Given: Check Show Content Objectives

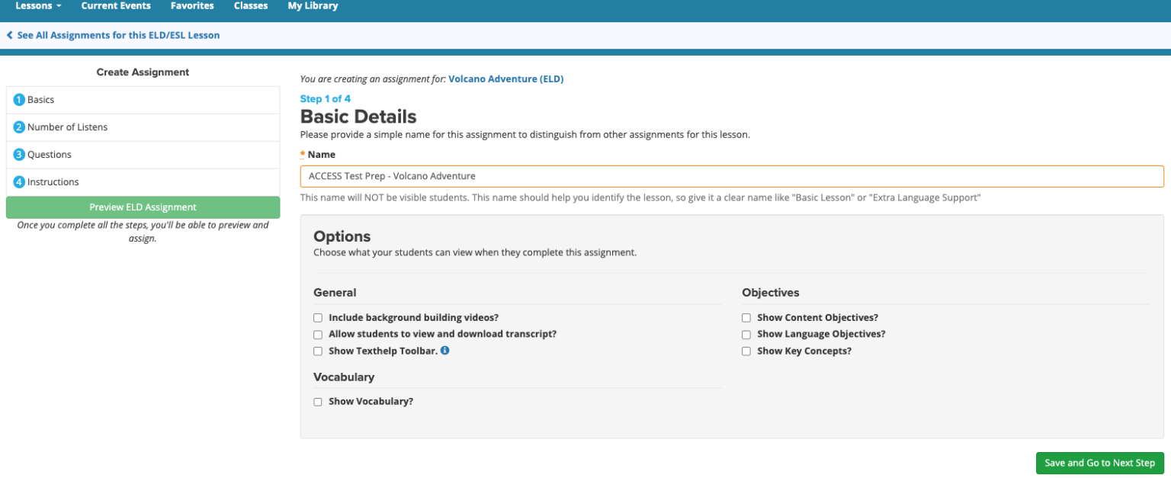Looking at the screenshot, I should [x=746, y=317].
